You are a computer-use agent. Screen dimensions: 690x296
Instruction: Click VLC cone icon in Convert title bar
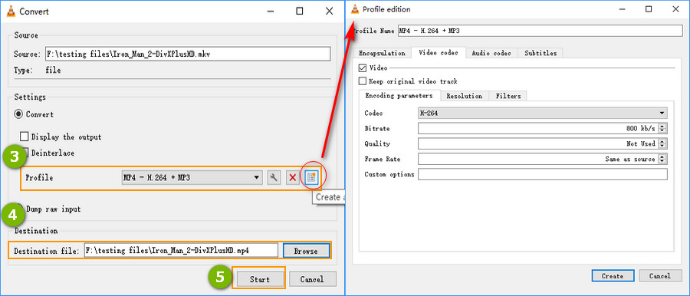point(11,12)
